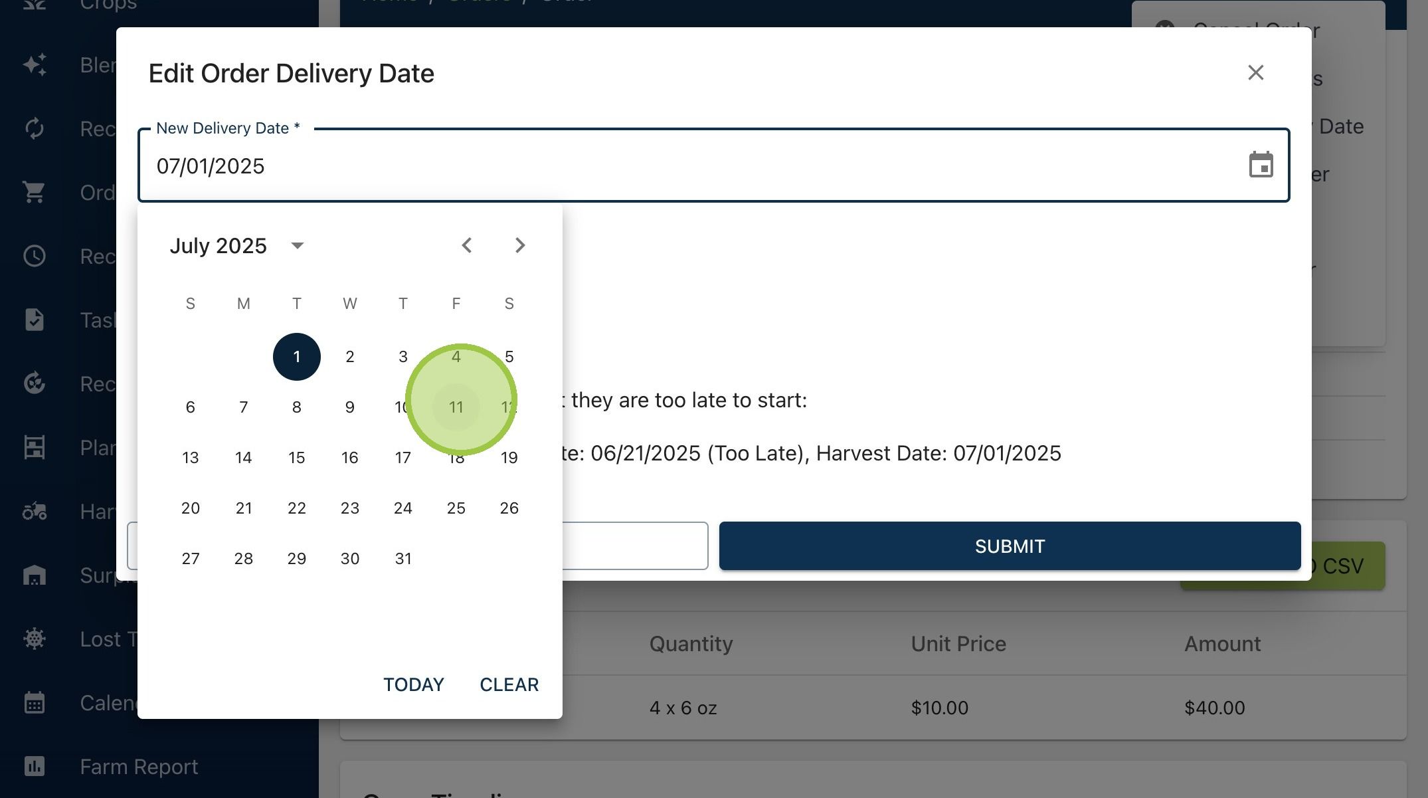The width and height of the screenshot is (1428, 798).
Task: Open the Harvest tractor sidebar icon
Action: (x=35, y=511)
